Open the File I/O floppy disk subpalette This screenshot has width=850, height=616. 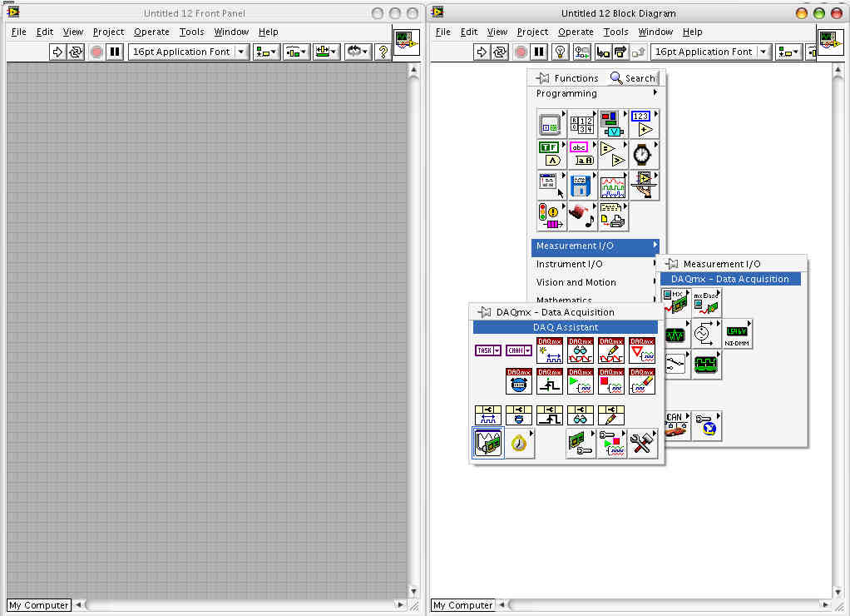click(x=581, y=186)
